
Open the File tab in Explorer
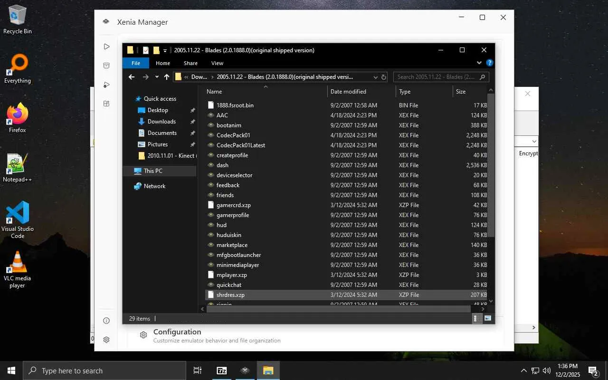click(136, 63)
